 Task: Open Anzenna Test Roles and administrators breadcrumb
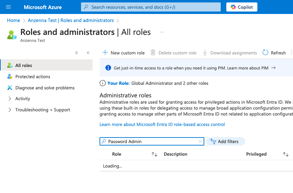(71, 21)
